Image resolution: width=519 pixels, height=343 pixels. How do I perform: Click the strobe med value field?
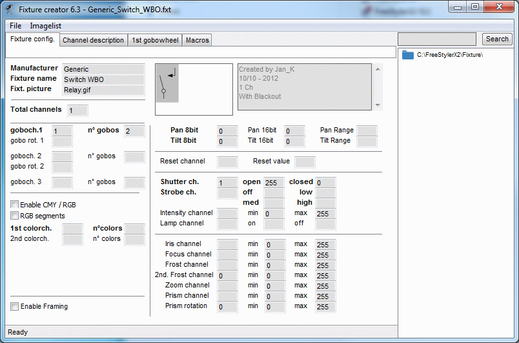274,203
